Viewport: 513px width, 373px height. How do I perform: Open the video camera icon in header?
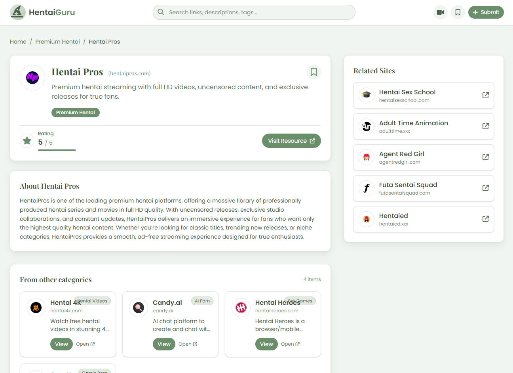tap(441, 12)
